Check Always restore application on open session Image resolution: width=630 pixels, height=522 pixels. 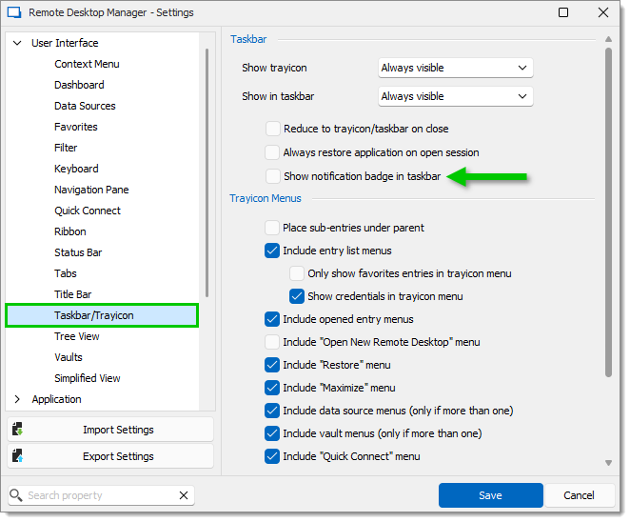[272, 152]
